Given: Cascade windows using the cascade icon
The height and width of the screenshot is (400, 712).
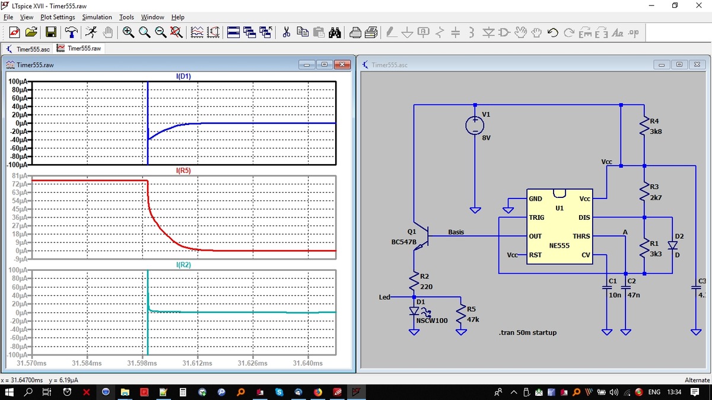Looking at the screenshot, I should 249,32.
